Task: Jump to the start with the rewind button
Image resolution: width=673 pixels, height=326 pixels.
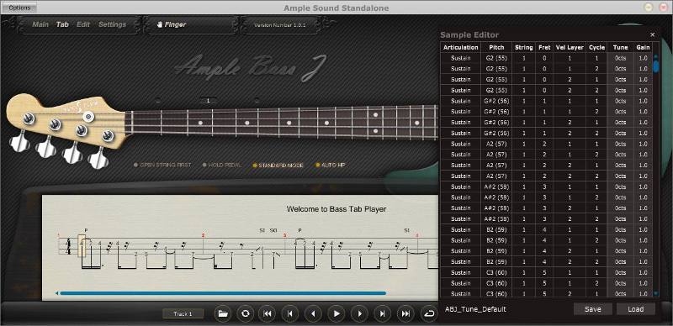Action: tap(267, 313)
